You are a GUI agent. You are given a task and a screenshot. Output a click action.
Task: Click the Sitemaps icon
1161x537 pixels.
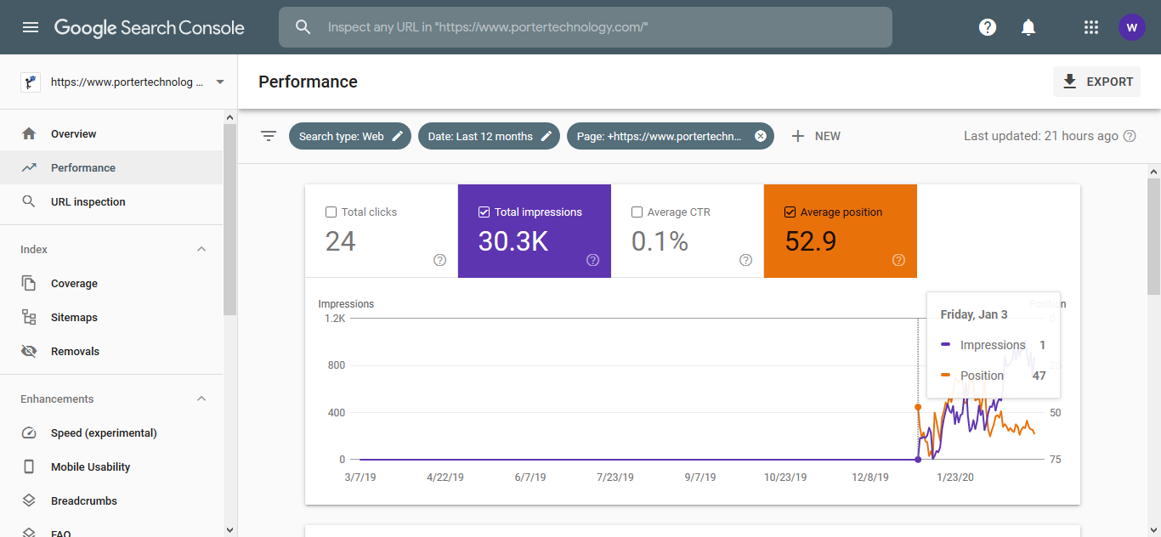[29, 317]
